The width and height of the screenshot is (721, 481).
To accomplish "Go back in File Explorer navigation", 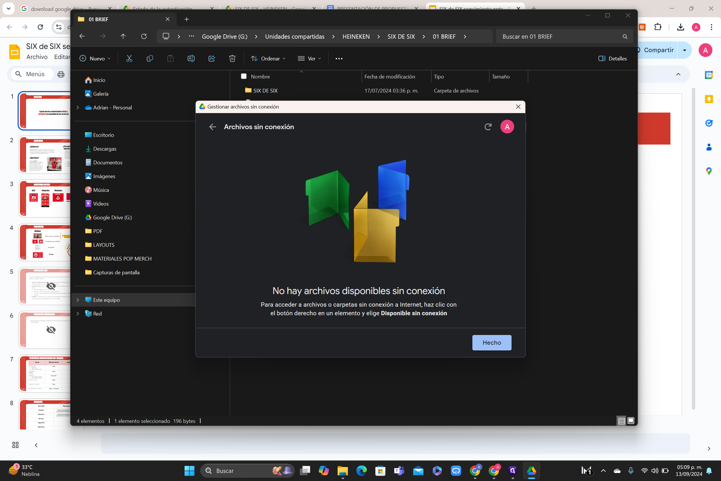I will tap(82, 36).
